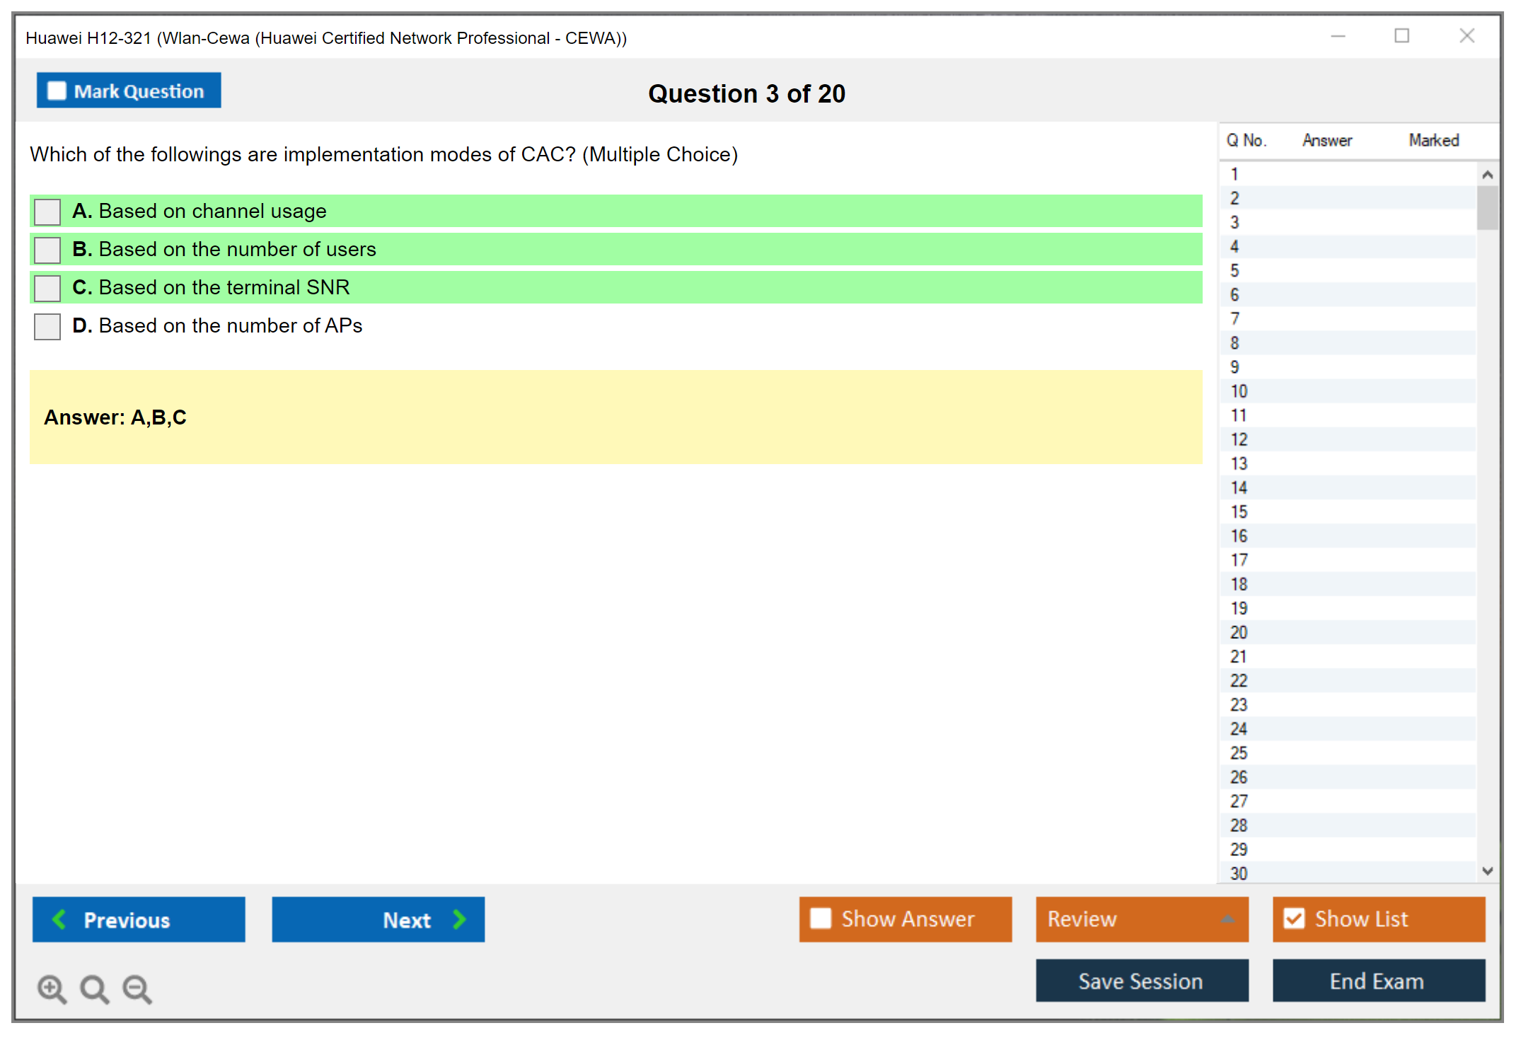Click the End Exam button
Image resolution: width=1521 pixels, height=1040 pixels.
click(x=1377, y=981)
